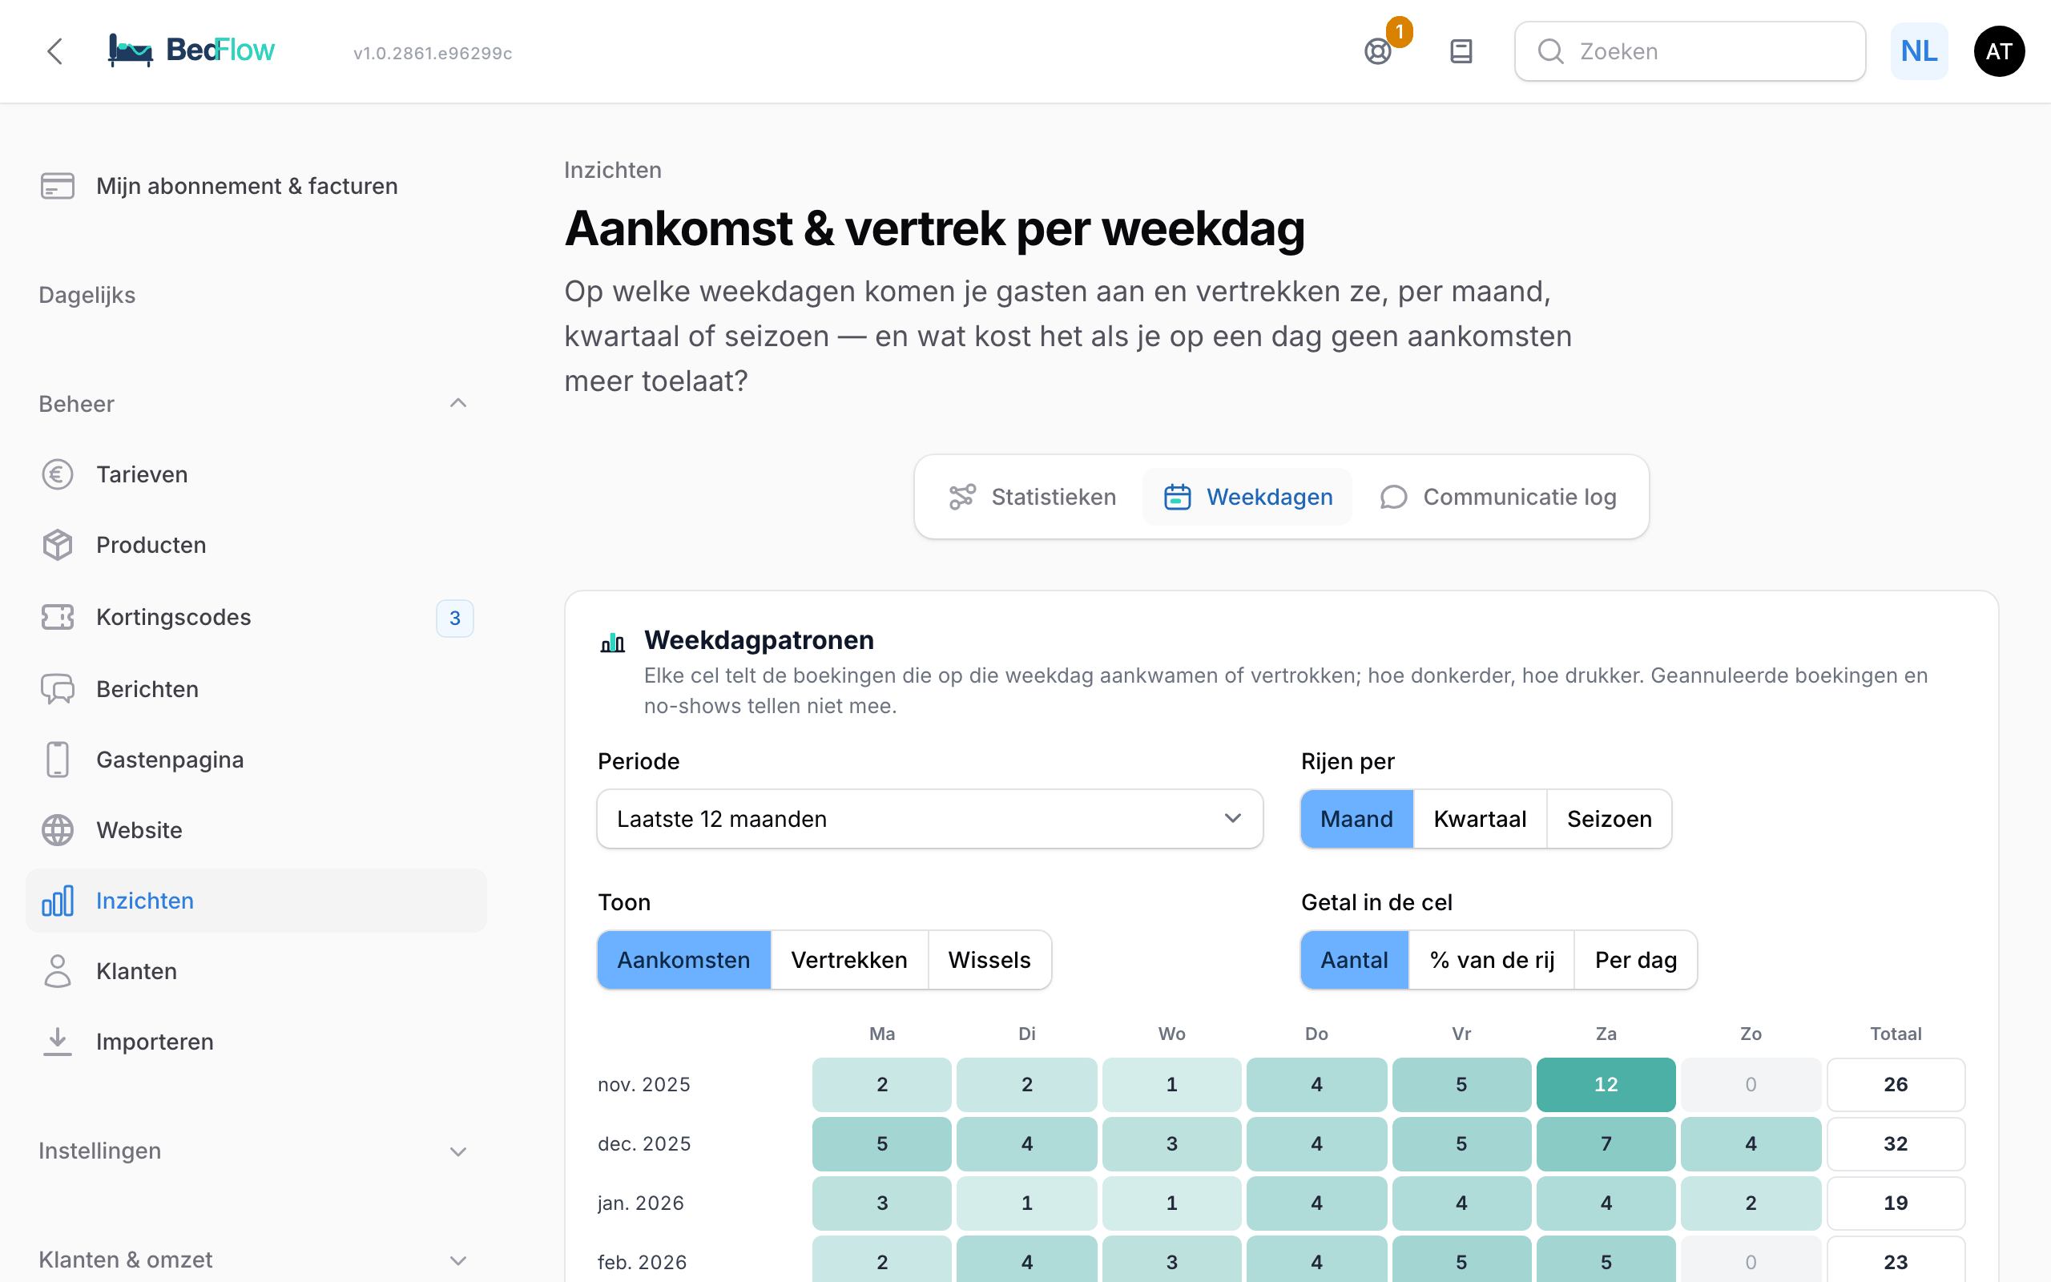Click the phone icon next to Gastenpagina
The width and height of the screenshot is (2051, 1282).
pyautogui.click(x=58, y=759)
